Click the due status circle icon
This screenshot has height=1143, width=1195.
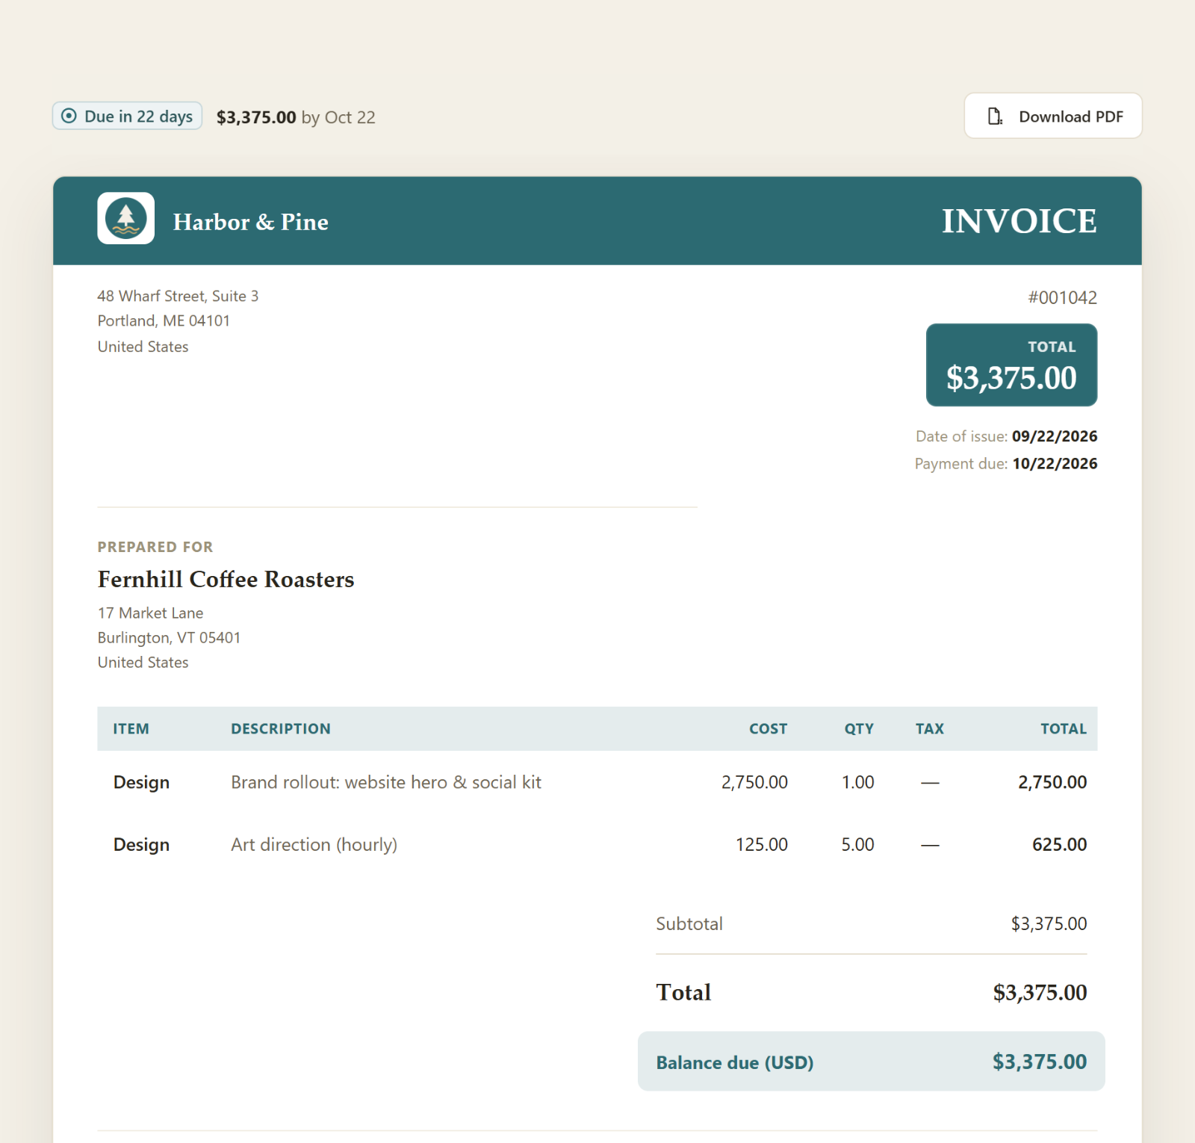click(69, 116)
